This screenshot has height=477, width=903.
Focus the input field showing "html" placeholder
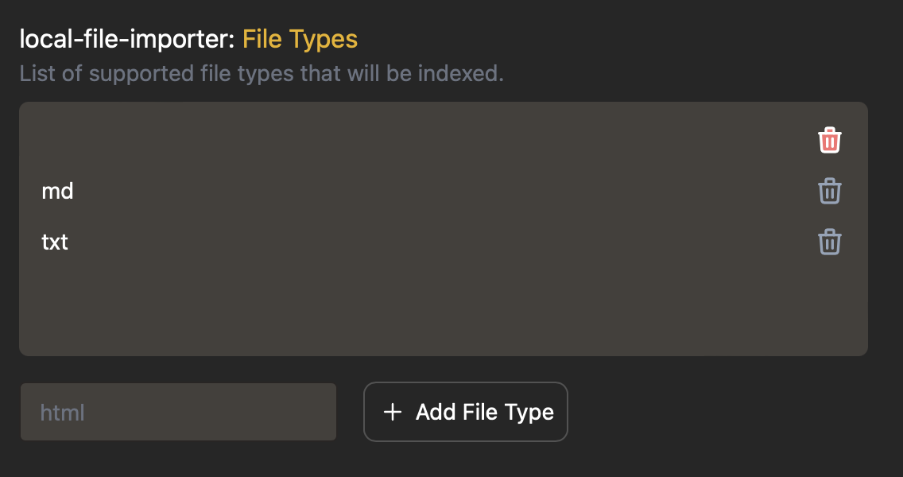pyautogui.click(x=178, y=412)
